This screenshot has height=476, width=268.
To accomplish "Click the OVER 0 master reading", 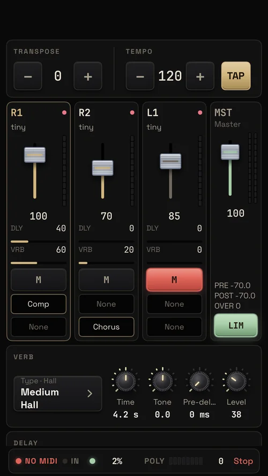I will click(x=228, y=306).
